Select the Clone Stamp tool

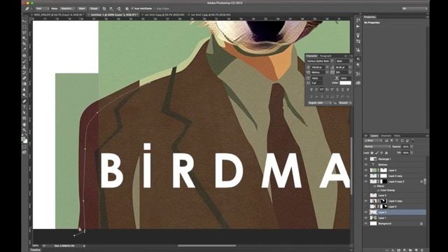tap(24, 67)
